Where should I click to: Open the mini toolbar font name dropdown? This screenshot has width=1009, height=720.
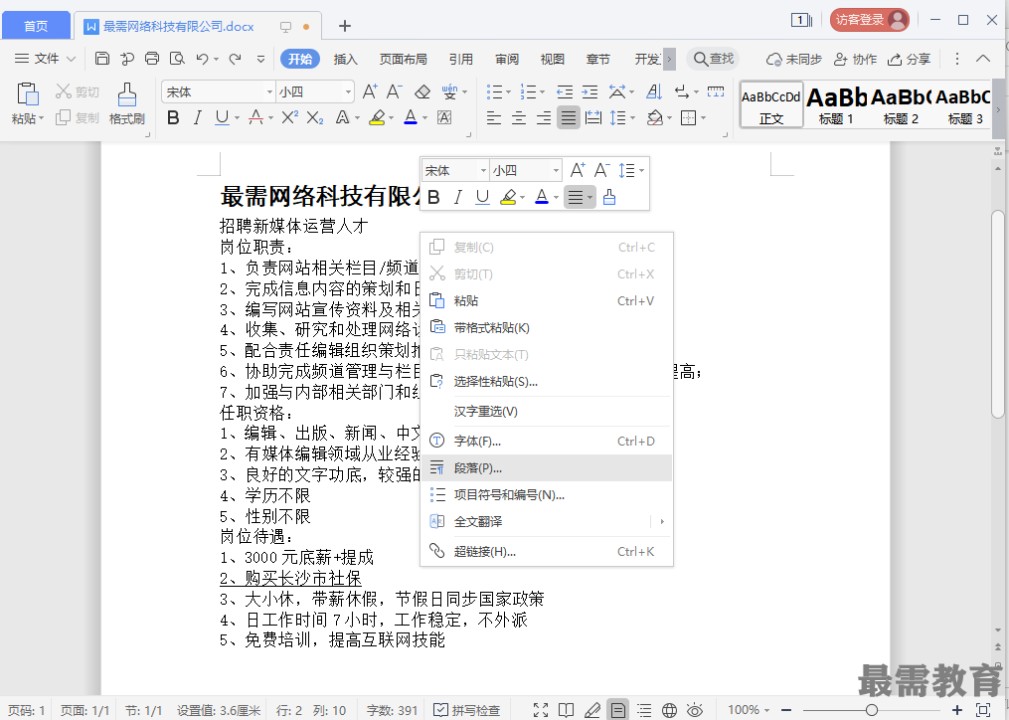(x=482, y=171)
